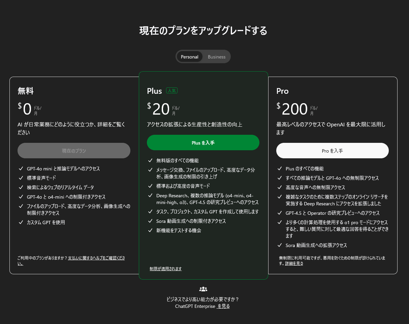Click feature text '無料版のすべての機能'
The height and width of the screenshot is (324, 409).
coord(178,161)
